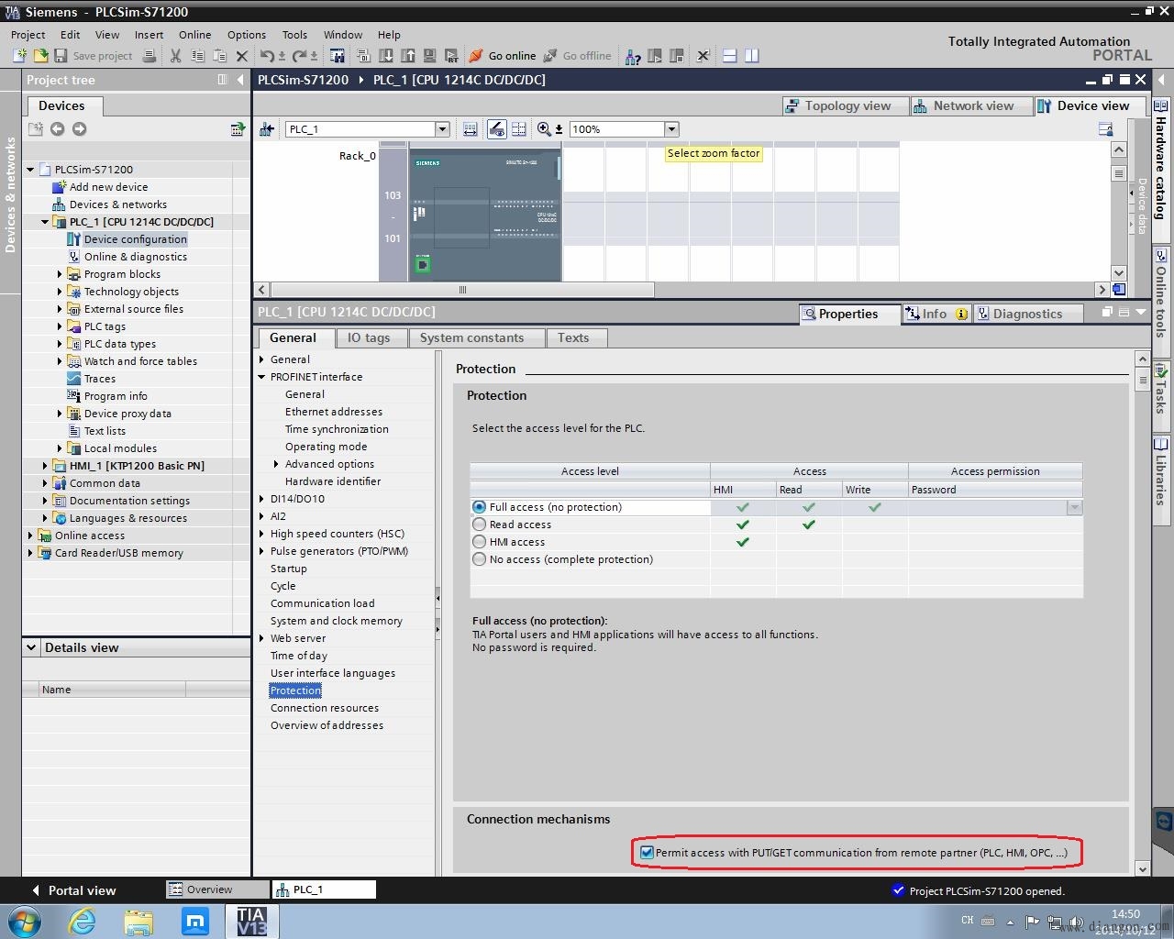Disable the Permit access with PUT/GET checkbox
This screenshot has height=939, width=1174.
[647, 853]
